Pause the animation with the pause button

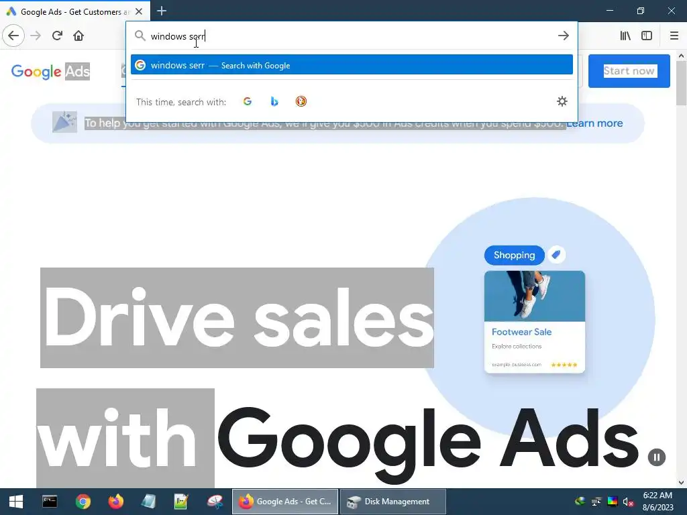(656, 457)
